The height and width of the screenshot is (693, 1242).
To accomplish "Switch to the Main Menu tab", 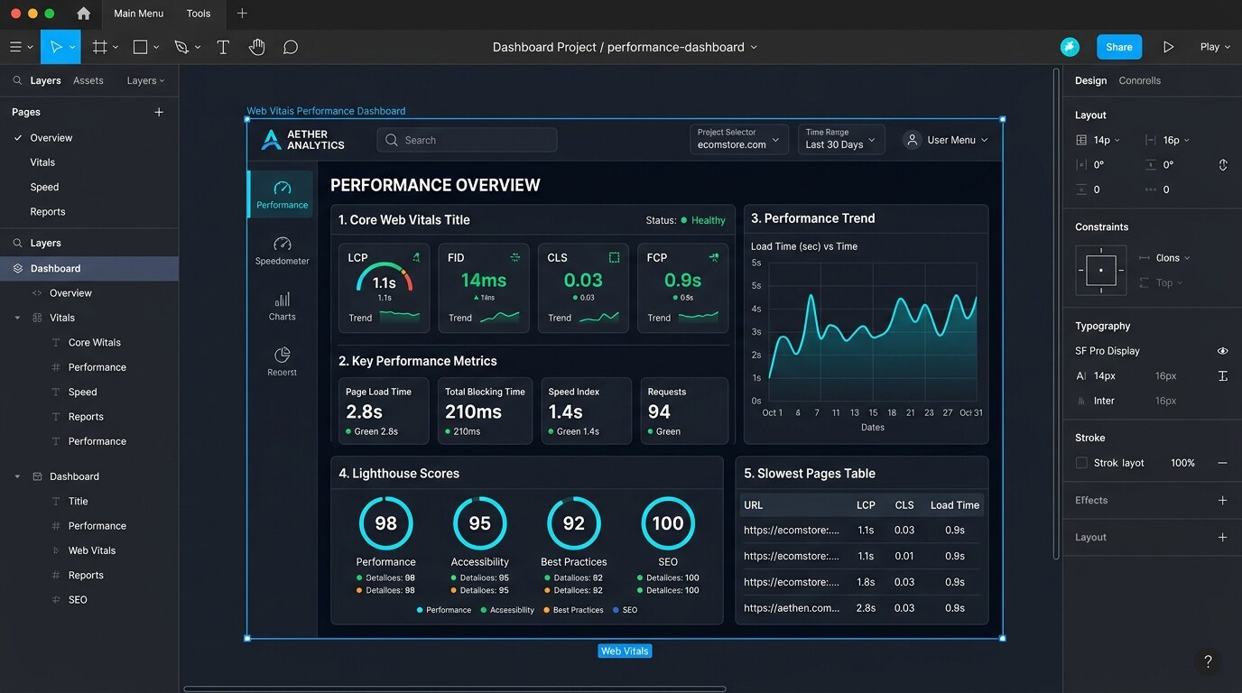I will (139, 14).
